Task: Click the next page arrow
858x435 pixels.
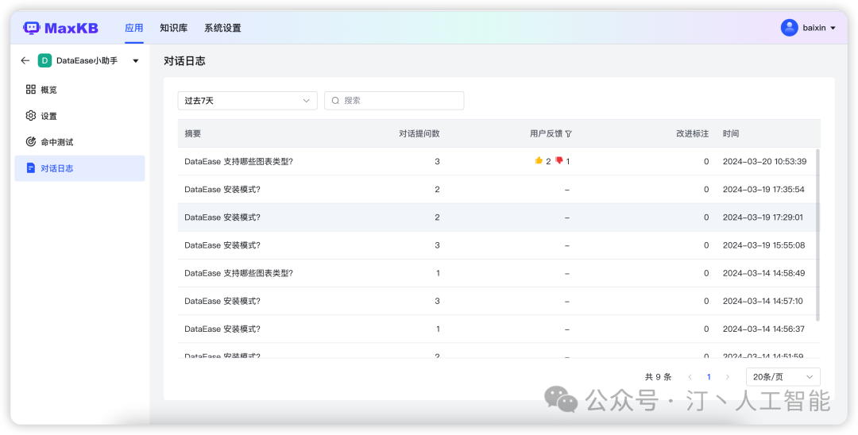Action: coord(727,377)
